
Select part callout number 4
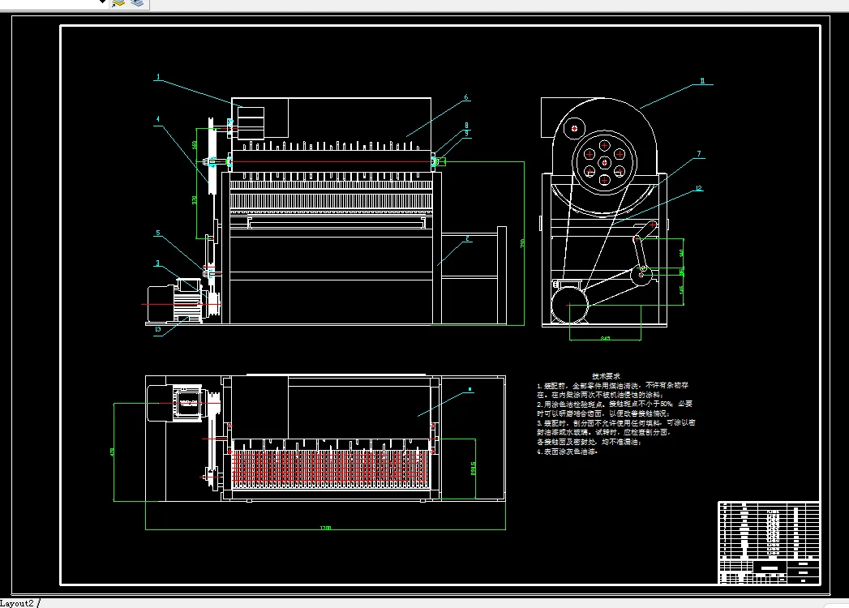158,119
